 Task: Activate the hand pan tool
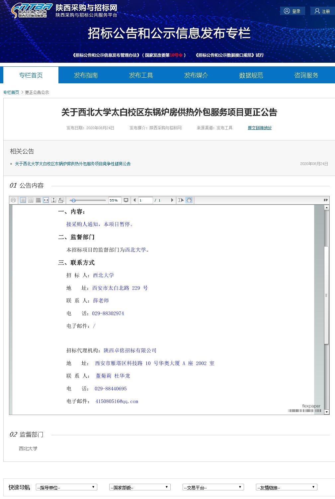pyautogui.click(x=189, y=200)
